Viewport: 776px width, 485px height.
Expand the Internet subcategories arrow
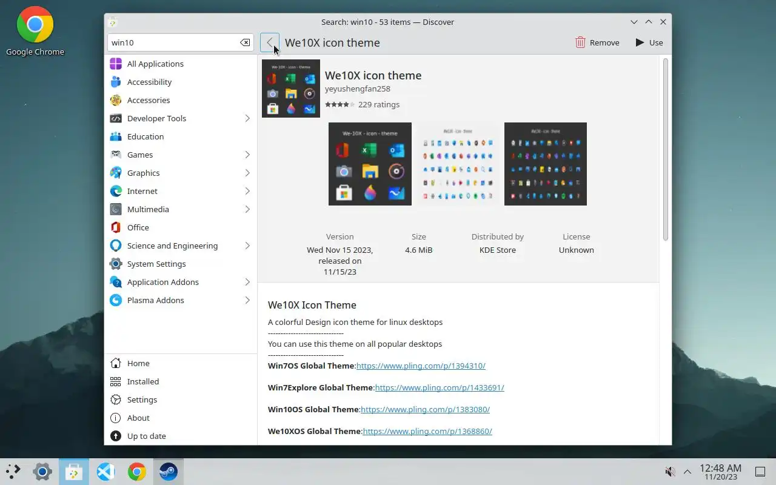click(247, 191)
